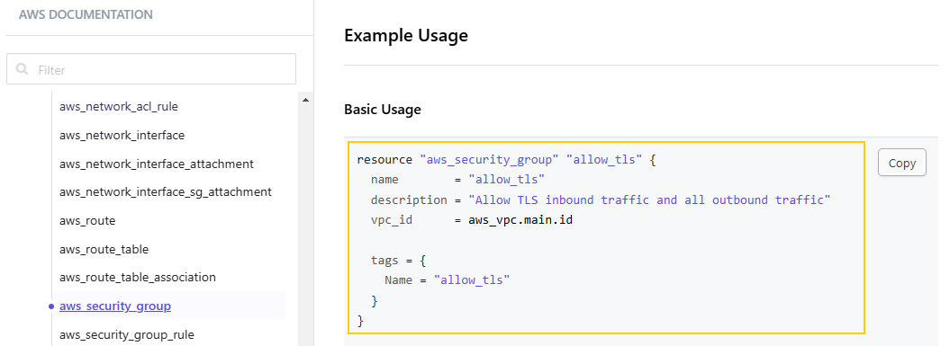Viewport: 950px width, 346px height.
Task: Click the Example Usage heading
Action: 406,35
